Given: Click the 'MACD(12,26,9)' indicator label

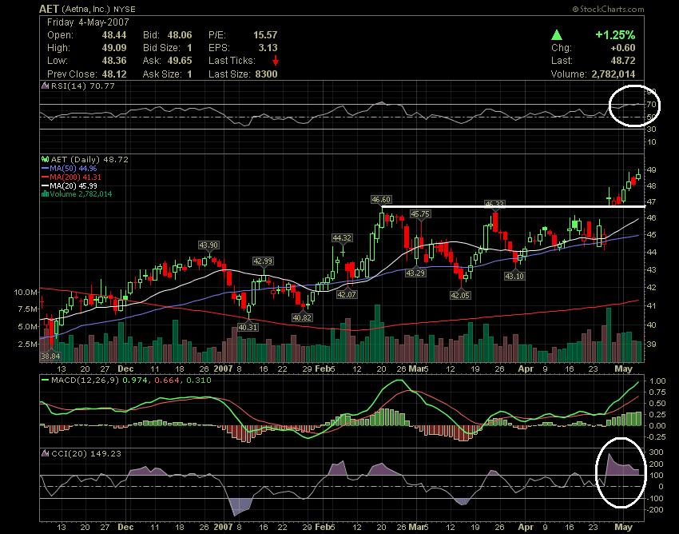Looking at the screenshot, I should [x=85, y=381].
